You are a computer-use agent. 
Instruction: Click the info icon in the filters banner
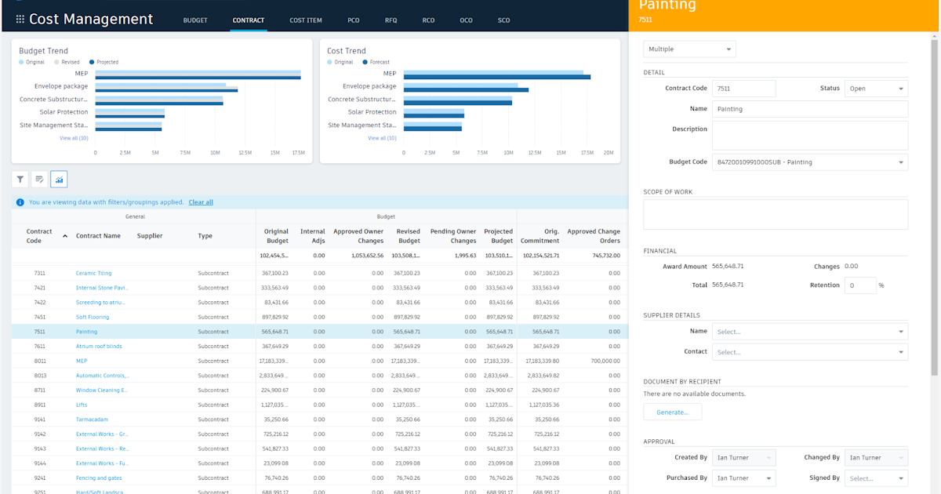(19, 202)
